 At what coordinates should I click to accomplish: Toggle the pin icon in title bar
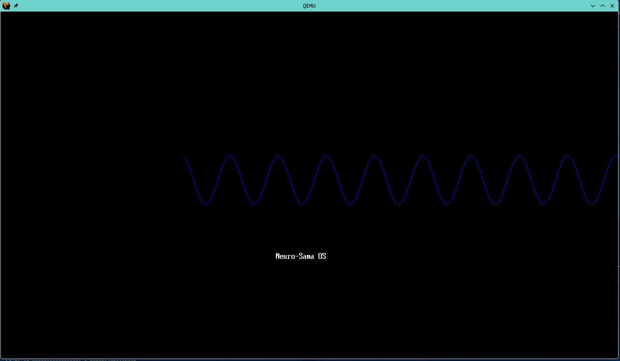pyautogui.click(x=16, y=6)
